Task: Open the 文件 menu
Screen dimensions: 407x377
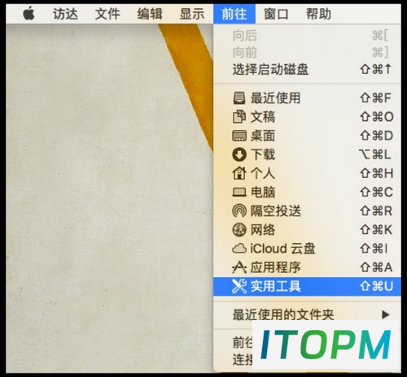Action: click(x=107, y=14)
